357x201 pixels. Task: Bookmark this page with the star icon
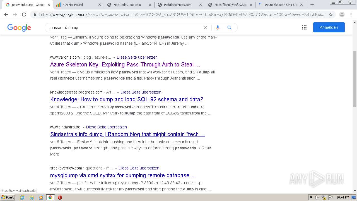[331, 15]
